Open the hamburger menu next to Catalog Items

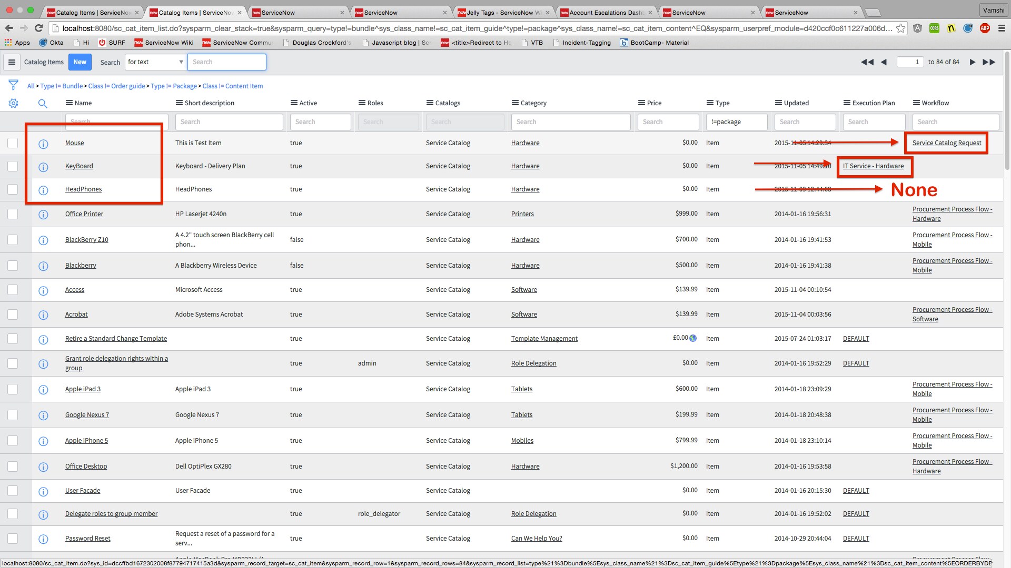pos(12,62)
